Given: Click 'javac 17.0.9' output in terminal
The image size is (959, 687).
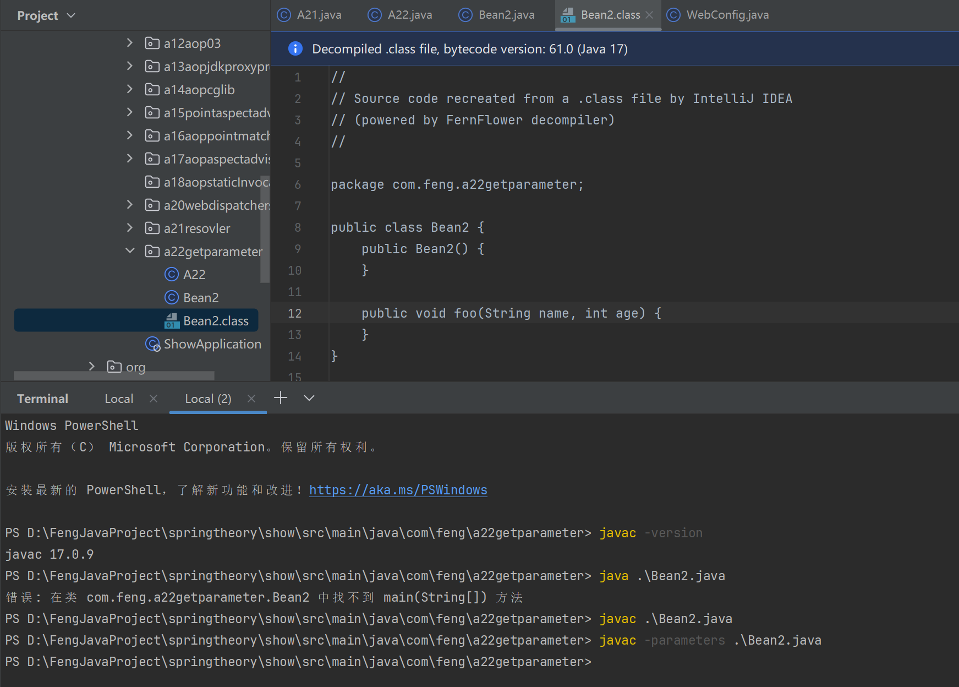Looking at the screenshot, I should tap(50, 554).
